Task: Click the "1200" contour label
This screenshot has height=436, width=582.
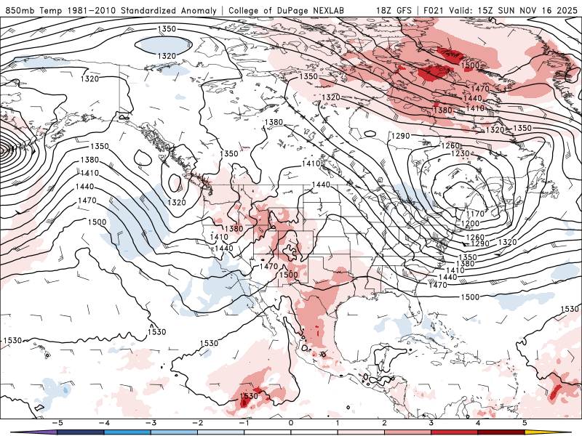Action: (x=470, y=224)
